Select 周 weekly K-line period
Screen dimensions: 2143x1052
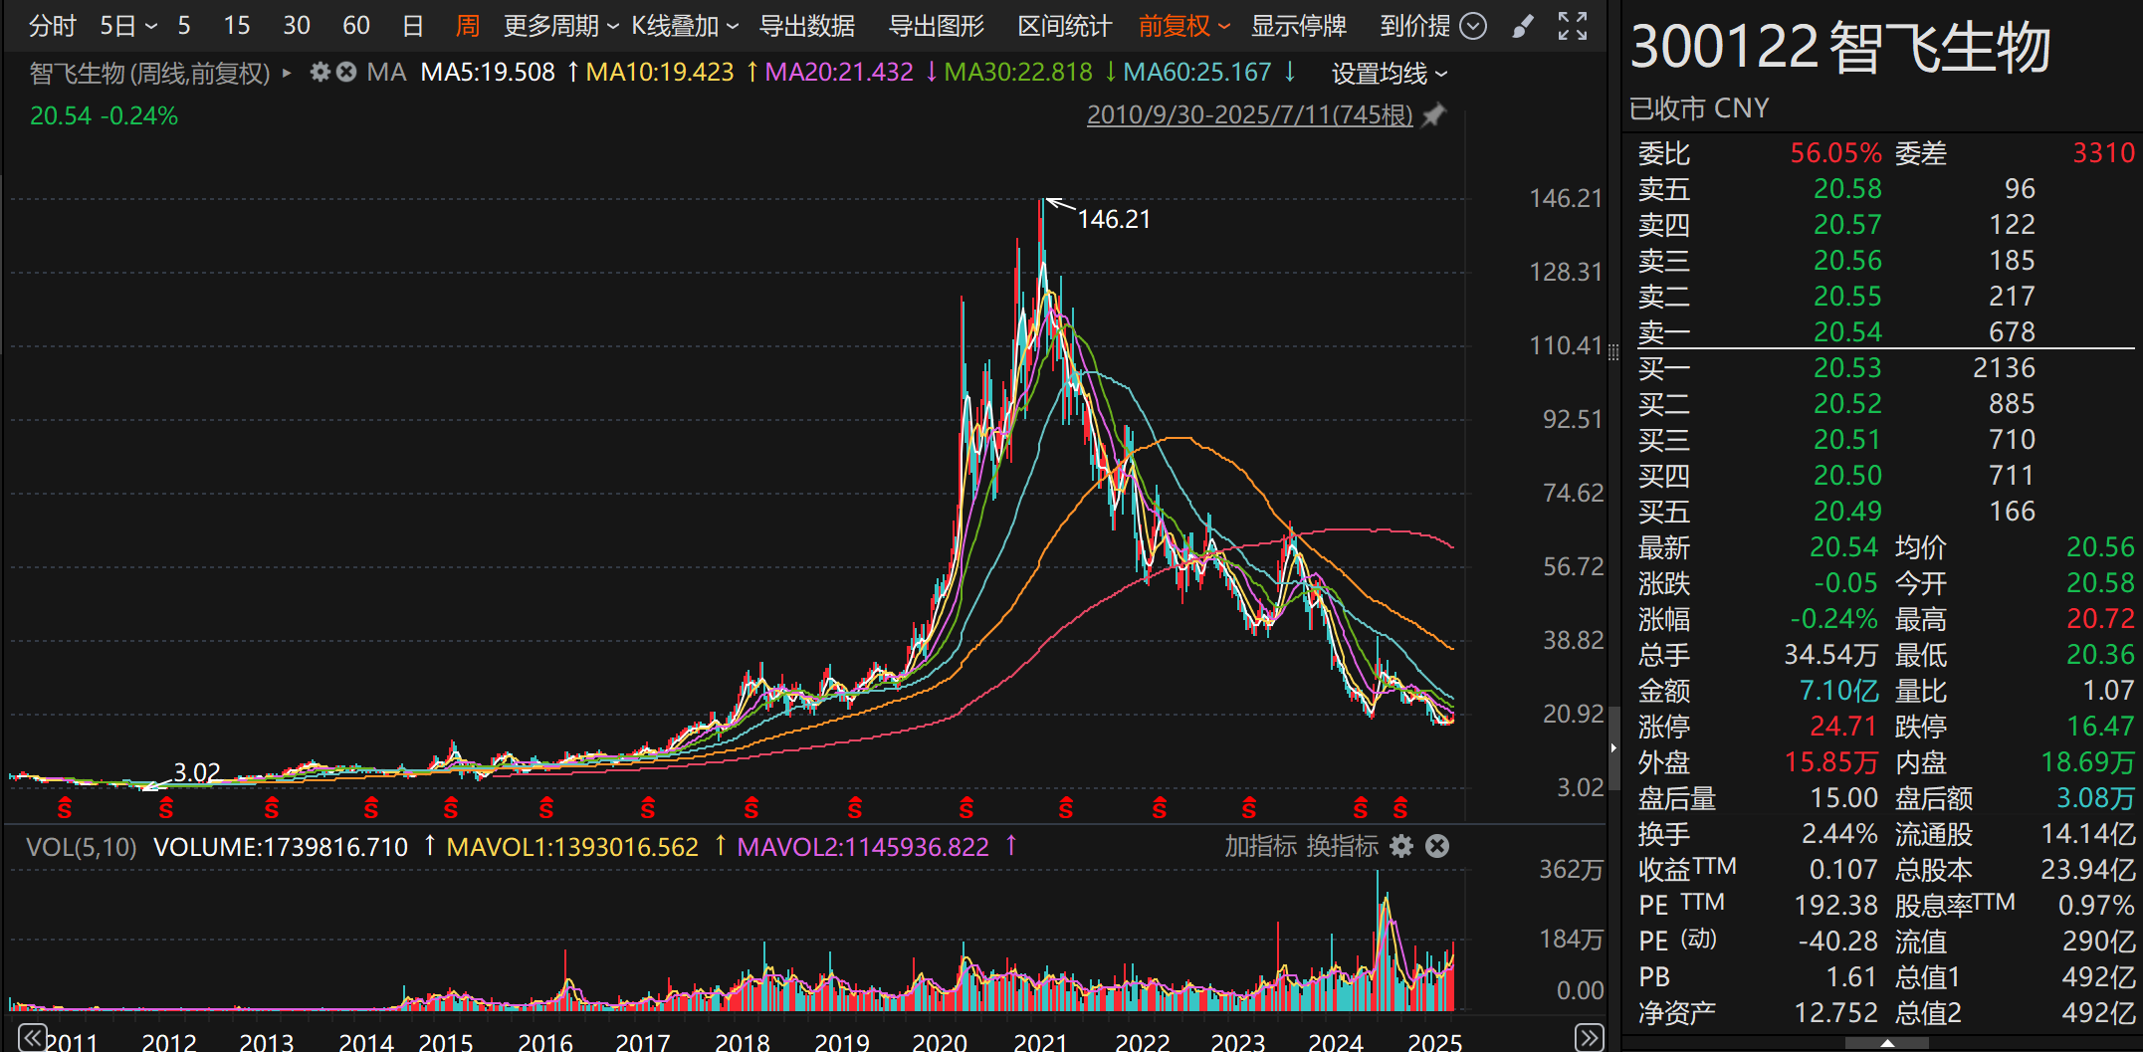[x=468, y=26]
